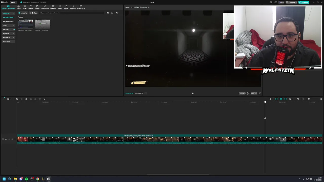Image resolution: width=324 pixels, height=182 pixels.
Task: Click the timeline add plus icon
Action: (x=3, y=99)
